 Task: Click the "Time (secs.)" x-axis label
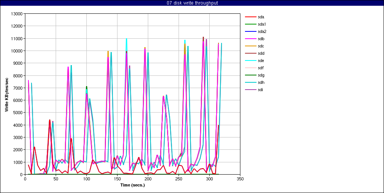click(x=132, y=185)
